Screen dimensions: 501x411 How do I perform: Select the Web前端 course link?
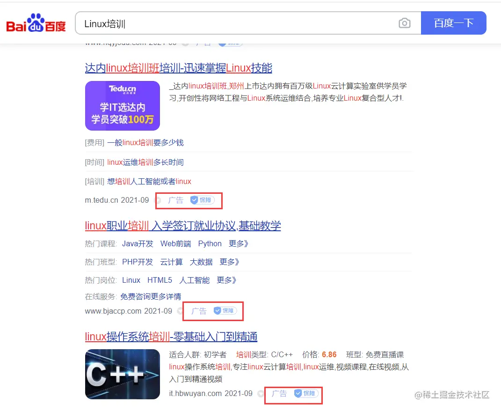[176, 244]
